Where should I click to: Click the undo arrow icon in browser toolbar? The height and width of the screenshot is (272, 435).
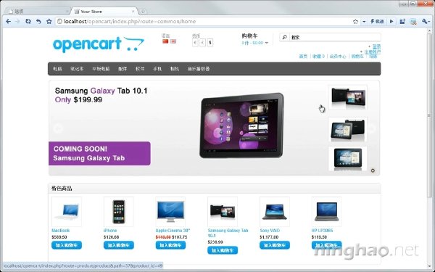pos(38,21)
